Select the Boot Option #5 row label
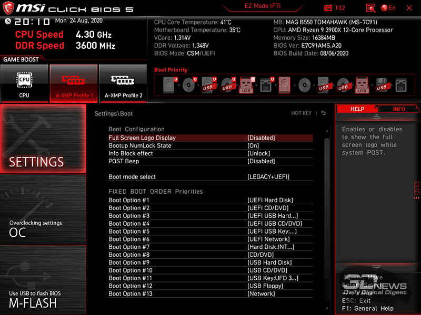Viewport: 421px width, 315px height. pos(129,231)
